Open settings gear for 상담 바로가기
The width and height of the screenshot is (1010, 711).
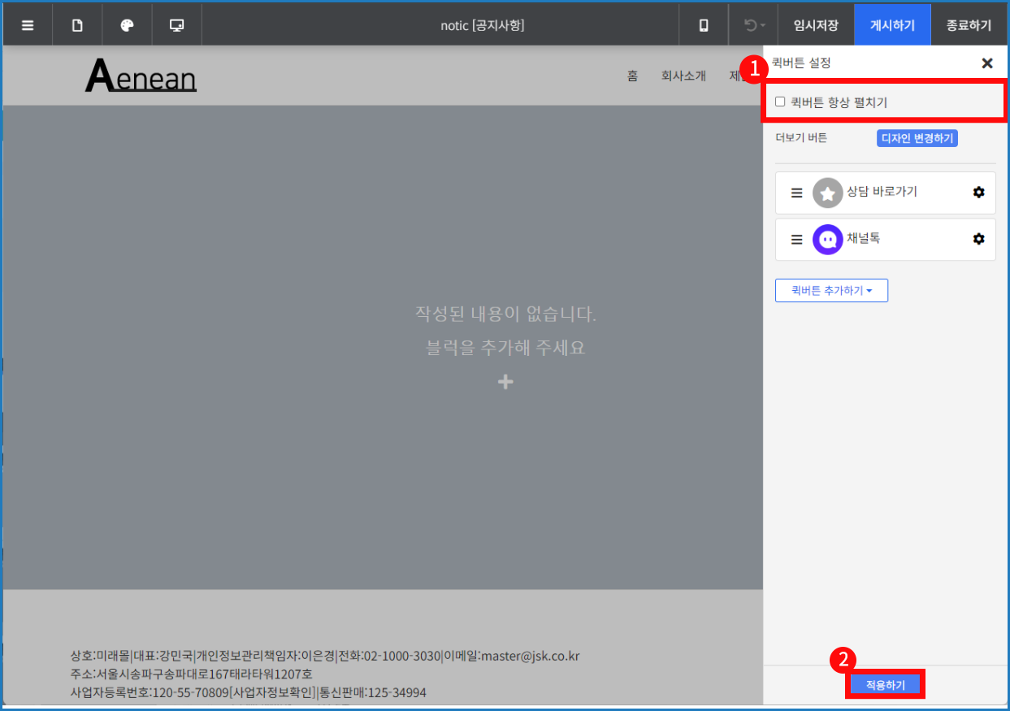tap(978, 193)
